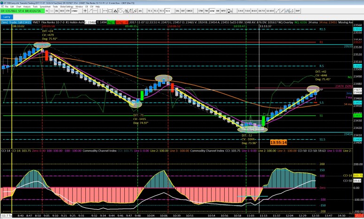364x219 pixels.
Task: Toggle the CTMO toolbar button
Action: (x=75, y=11)
